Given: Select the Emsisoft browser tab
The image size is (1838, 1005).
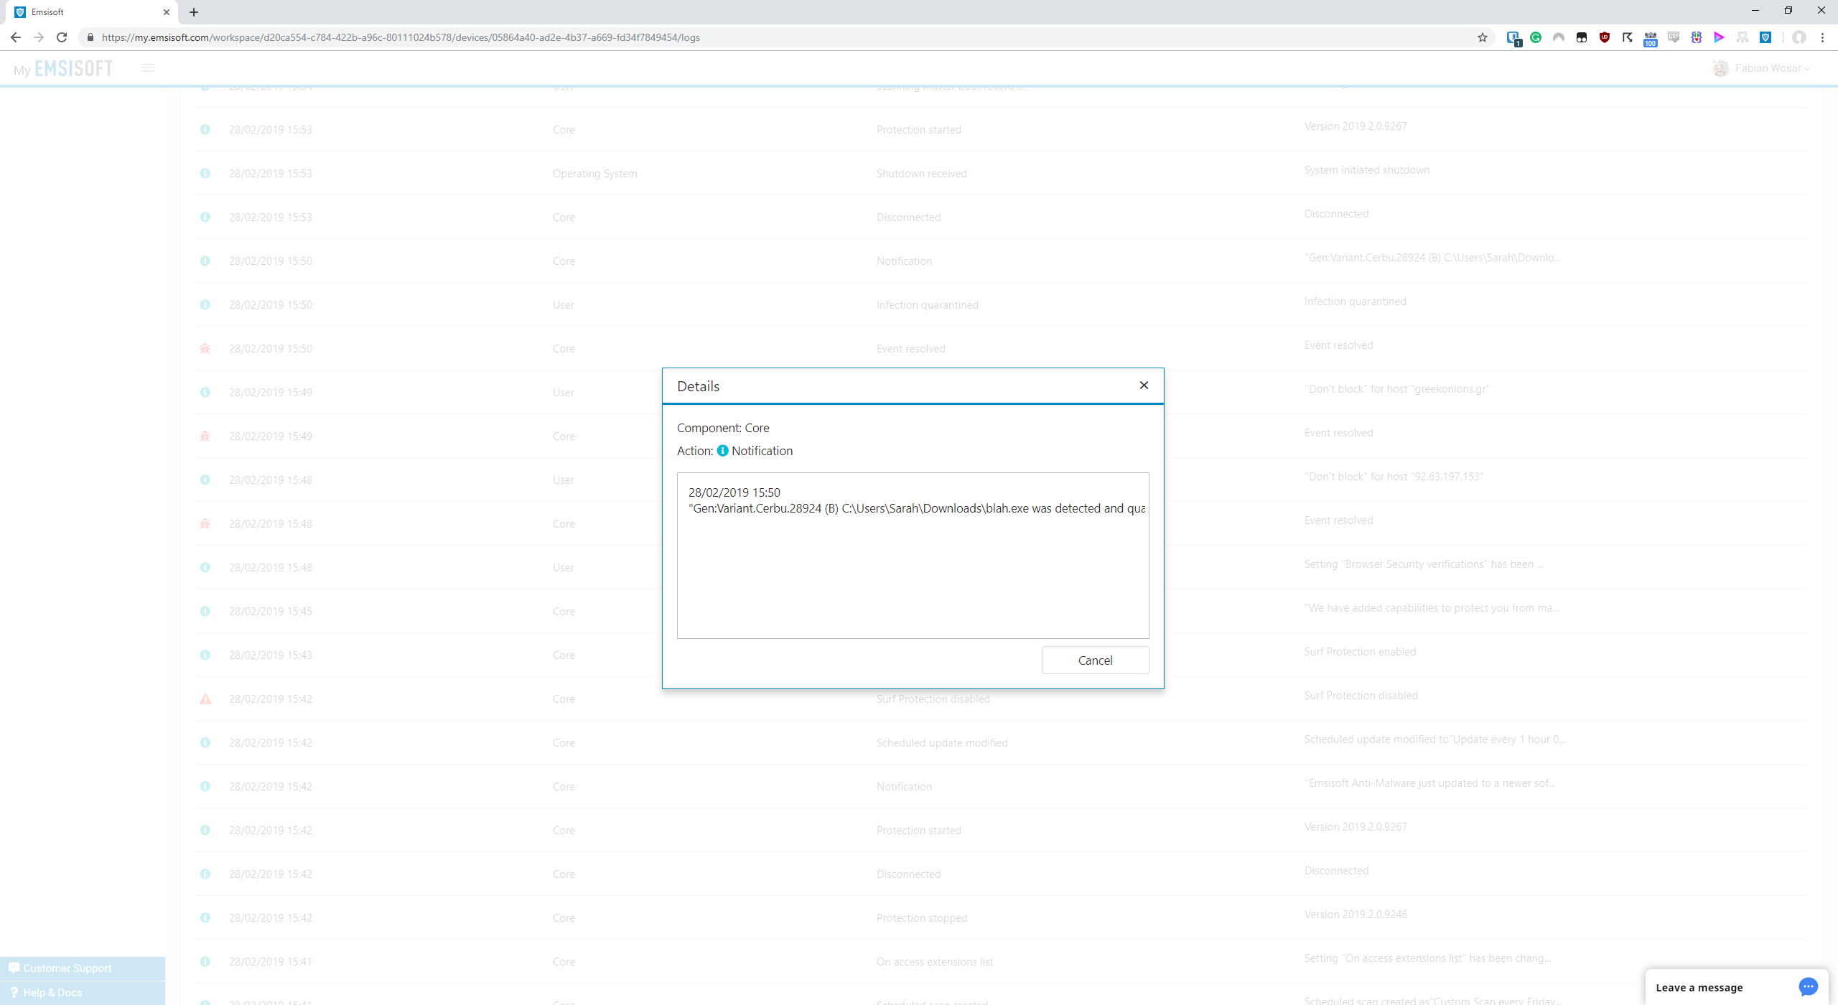Looking at the screenshot, I should pos(86,12).
